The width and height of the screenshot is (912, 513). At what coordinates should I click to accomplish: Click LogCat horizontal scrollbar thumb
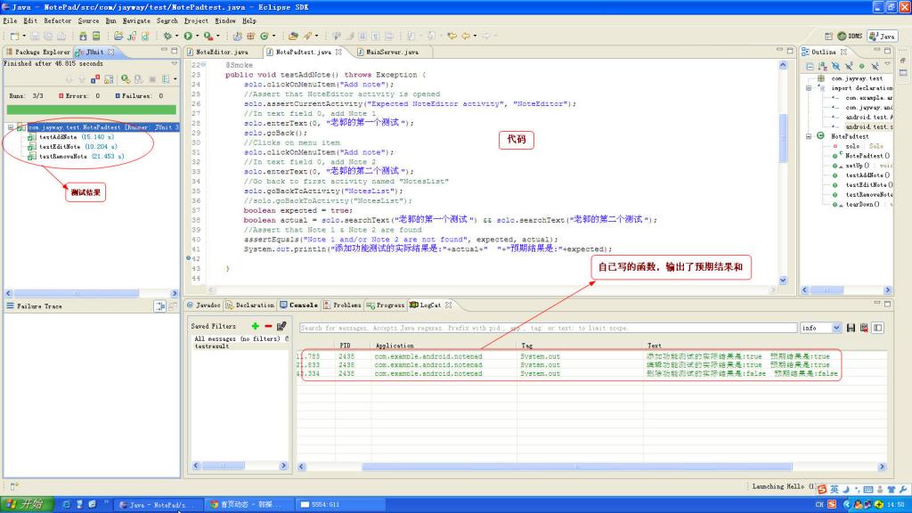[x=577, y=467]
